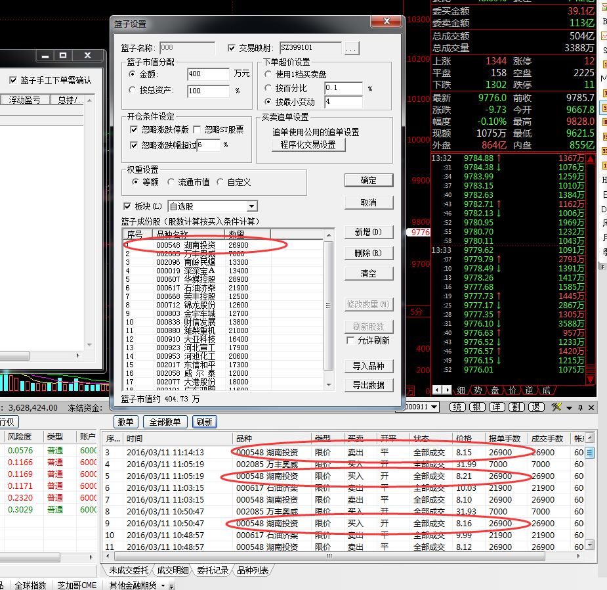Image resolution: width=607 pixels, height=590 pixels.
Task: Toggle 交易映射 checkbox
Action: click(232, 48)
